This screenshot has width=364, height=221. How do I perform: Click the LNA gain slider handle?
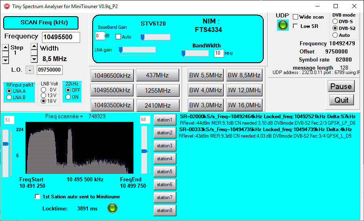click(x=121, y=50)
